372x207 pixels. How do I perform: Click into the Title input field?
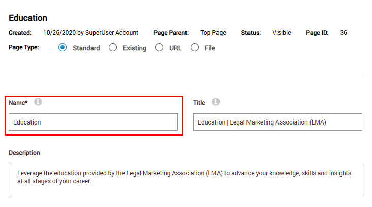(277, 122)
